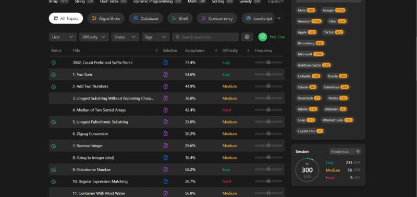This screenshot has height=197, width=417.
Task: Click lock icon on Add Two Numbers frequency
Action: [x=268, y=85]
